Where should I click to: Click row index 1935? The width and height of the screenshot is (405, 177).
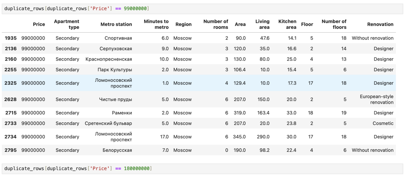(x=11, y=38)
